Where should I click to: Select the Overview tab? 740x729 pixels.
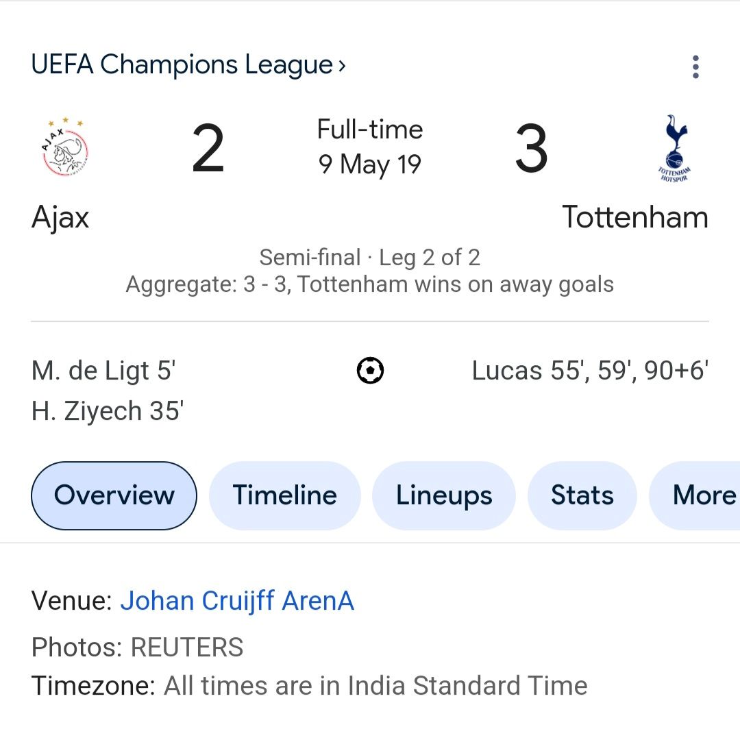[x=114, y=495]
